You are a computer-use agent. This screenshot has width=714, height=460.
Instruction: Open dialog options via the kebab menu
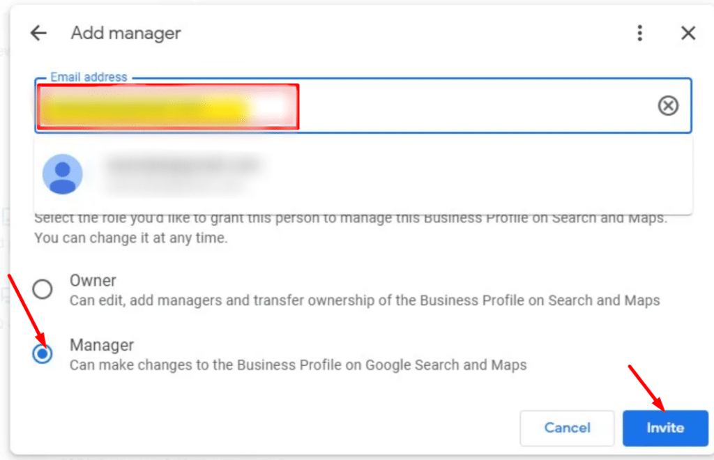639,33
